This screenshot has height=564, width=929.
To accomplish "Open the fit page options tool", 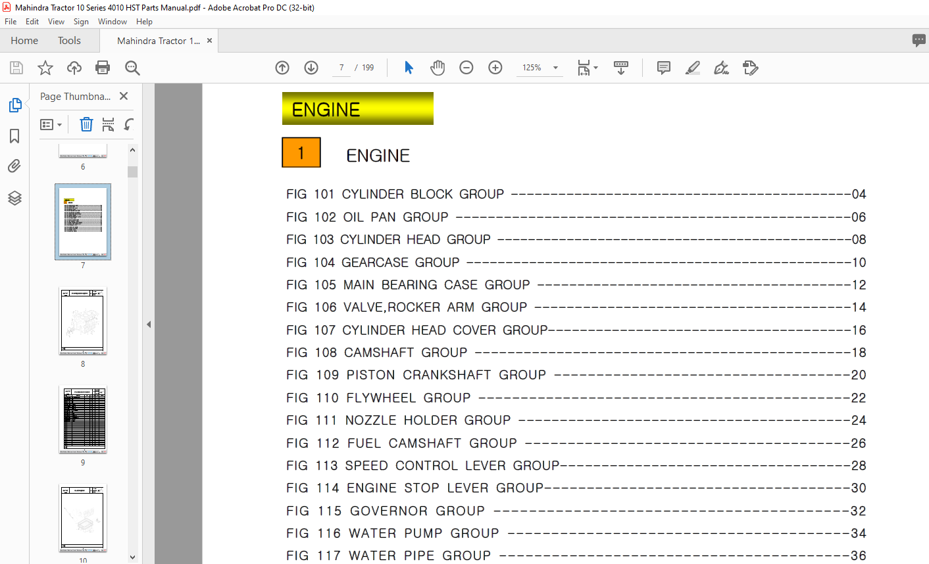I will click(x=587, y=68).
